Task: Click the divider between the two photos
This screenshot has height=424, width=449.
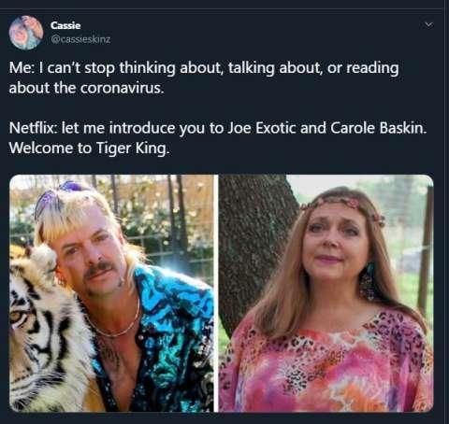Action: 216,293
